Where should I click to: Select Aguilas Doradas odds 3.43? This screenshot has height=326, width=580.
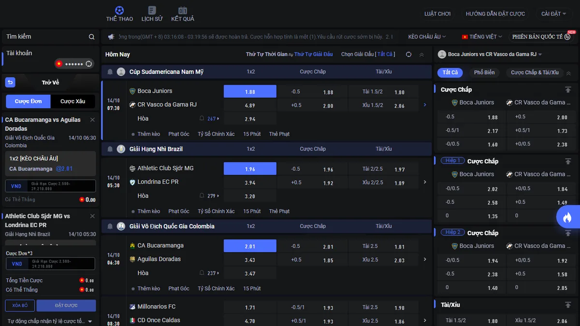click(250, 260)
